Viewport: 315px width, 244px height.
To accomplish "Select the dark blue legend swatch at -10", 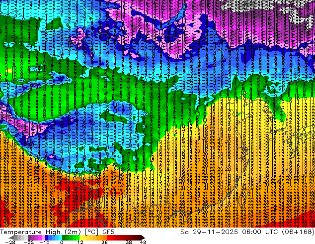I will click(47, 238).
